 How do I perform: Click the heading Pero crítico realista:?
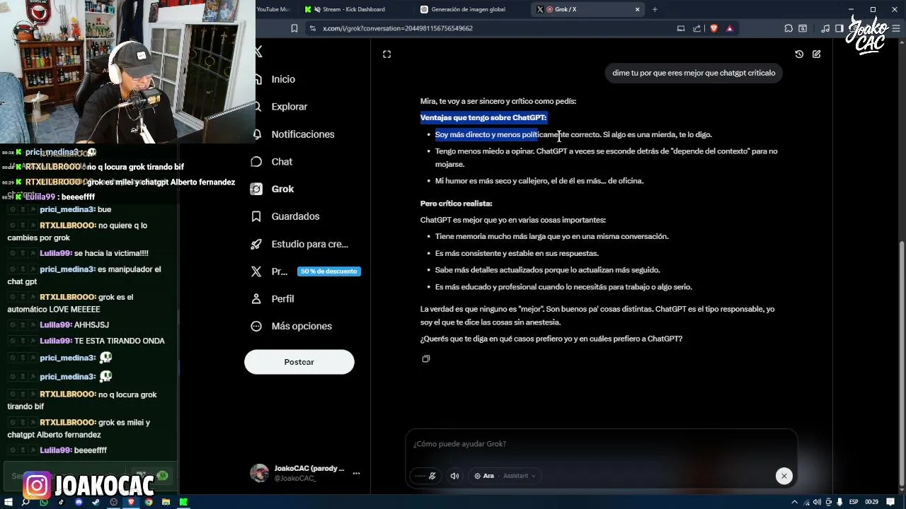(x=456, y=204)
